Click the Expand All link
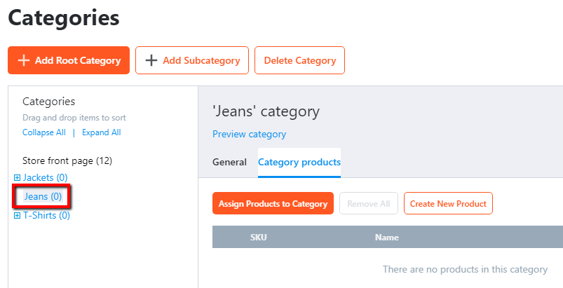 pyautogui.click(x=101, y=132)
